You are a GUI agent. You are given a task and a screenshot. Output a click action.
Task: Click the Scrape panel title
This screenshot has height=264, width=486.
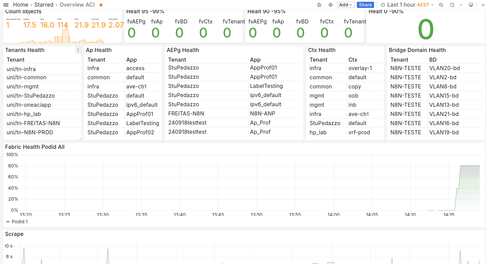coord(14,234)
